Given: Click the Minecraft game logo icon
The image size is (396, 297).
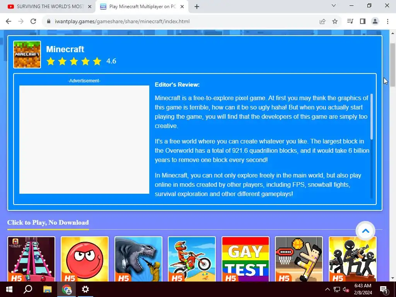Looking at the screenshot, I should (x=27, y=55).
